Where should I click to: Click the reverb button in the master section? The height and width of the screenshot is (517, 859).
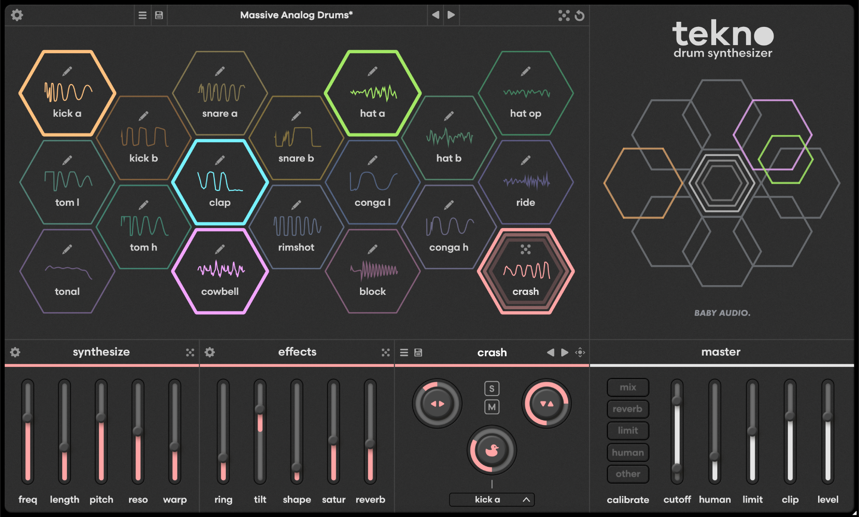point(627,409)
